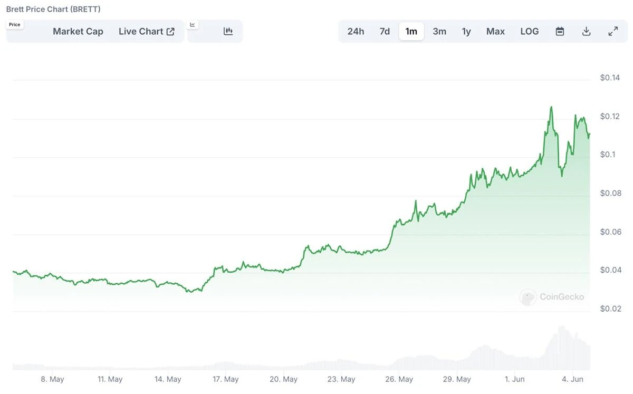Click the "11. May" date label
The height and width of the screenshot is (394, 633).
[110, 379]
